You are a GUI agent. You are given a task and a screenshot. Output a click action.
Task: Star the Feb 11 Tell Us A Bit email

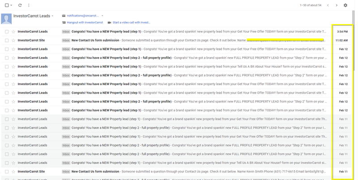pos(13,163)
